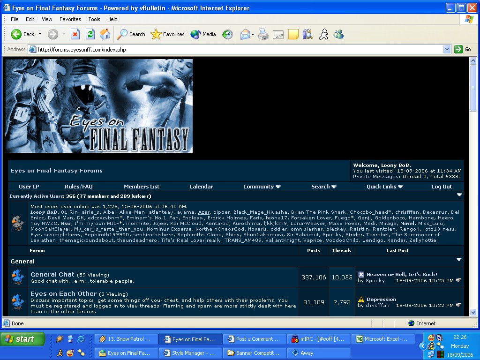Open the Eyes on Each Other forum
The width and height of the screenshot is (480, 360).
pos(63,293)
